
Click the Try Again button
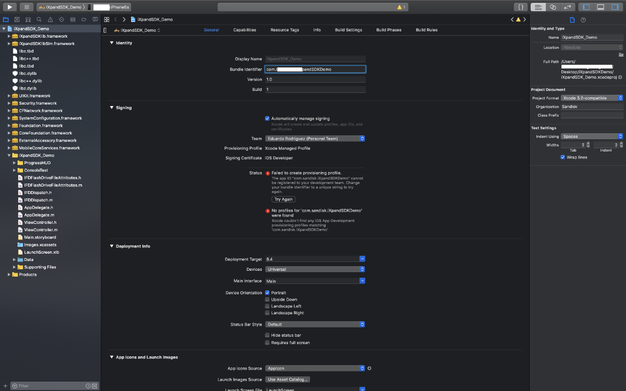[x=284, y=199]
